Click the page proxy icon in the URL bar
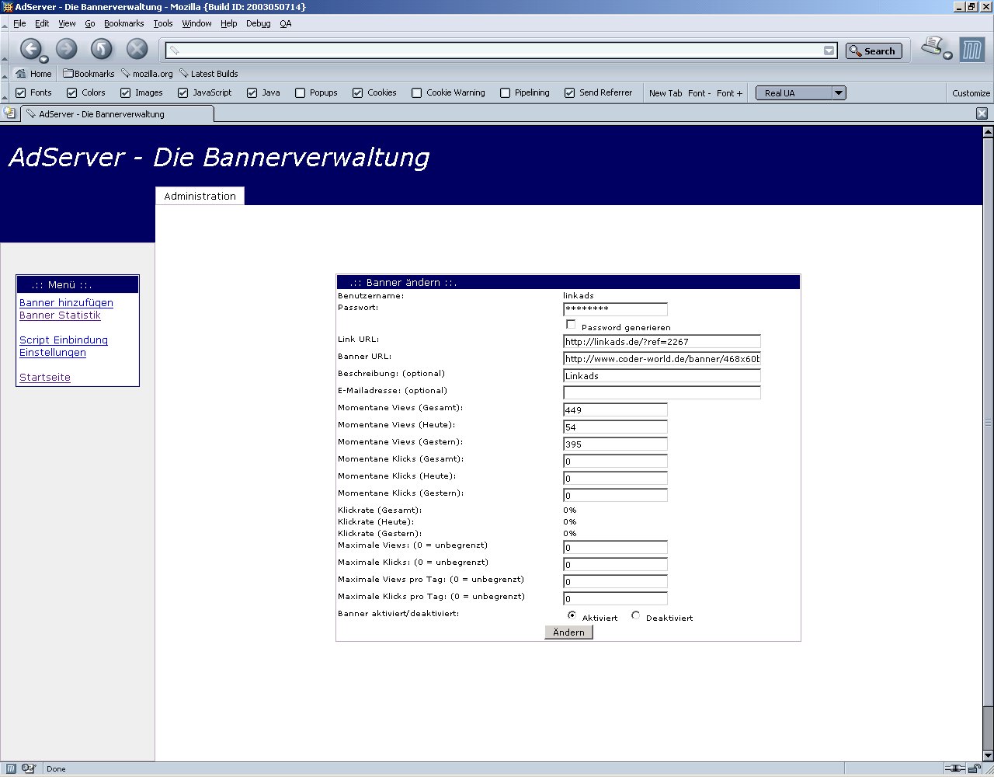This screenshot has width=994, height=777. (x=175, y=51)
